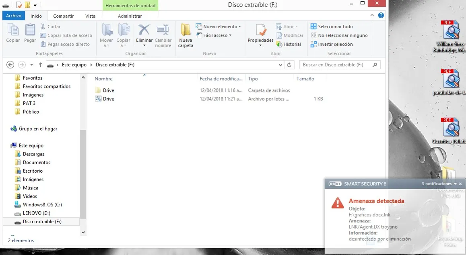Click the Modificar ribbon button

290,35
